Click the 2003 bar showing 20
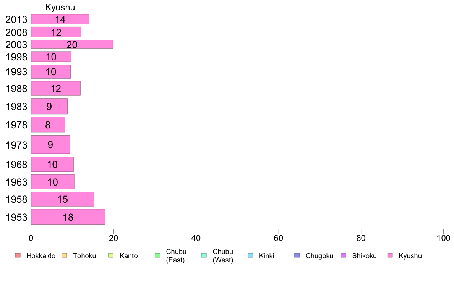Screen dimensions: 454x281 pyautogui.click(x=72, y=45)
